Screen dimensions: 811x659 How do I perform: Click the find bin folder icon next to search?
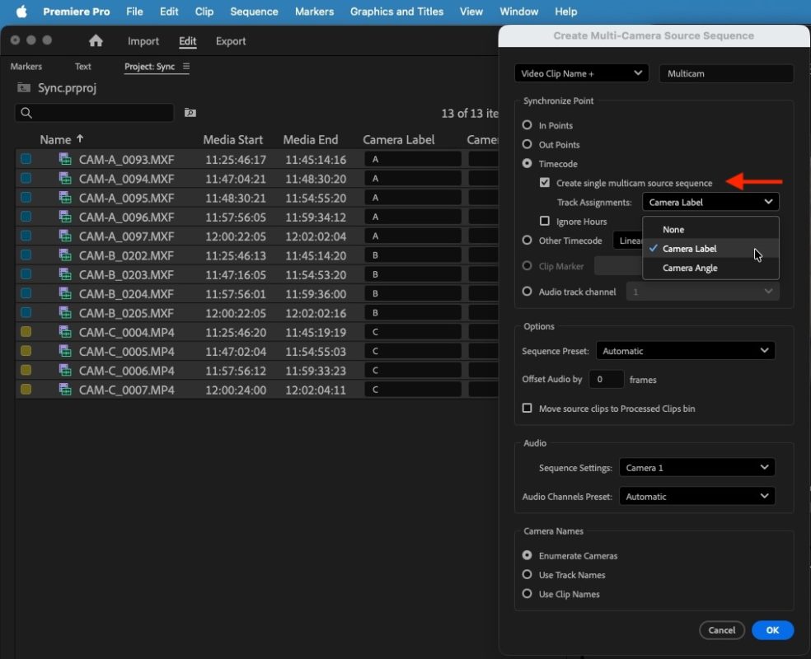190,113
